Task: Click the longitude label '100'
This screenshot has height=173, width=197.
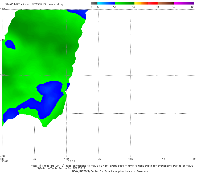Action: (66, 159)
